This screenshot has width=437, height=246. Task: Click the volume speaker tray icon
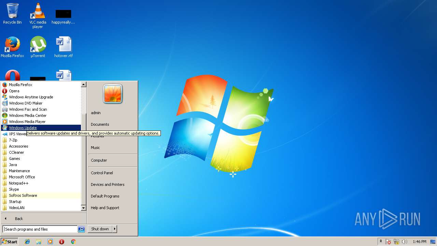pos(405,242)
